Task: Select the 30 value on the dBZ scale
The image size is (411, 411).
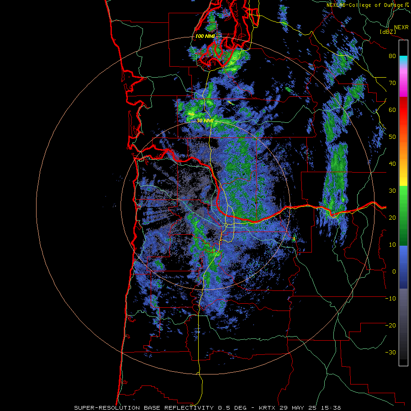Action: point(392,191)
